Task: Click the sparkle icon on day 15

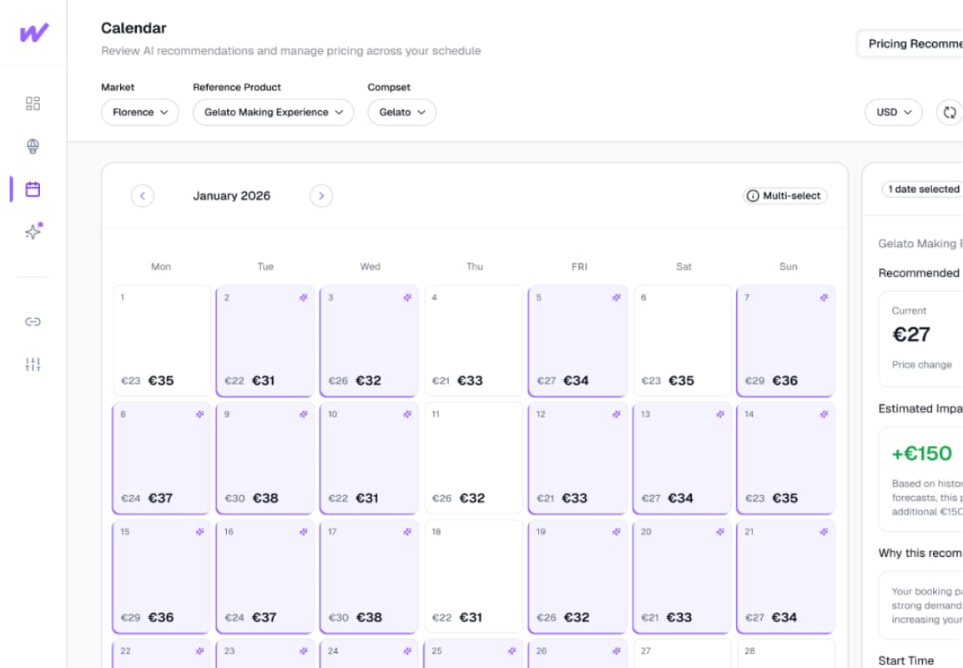Action: pyautogui.click(x=199, y=532)
